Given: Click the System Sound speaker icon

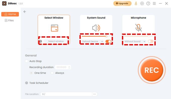Looking at the screenshot, I should (96, 28).
